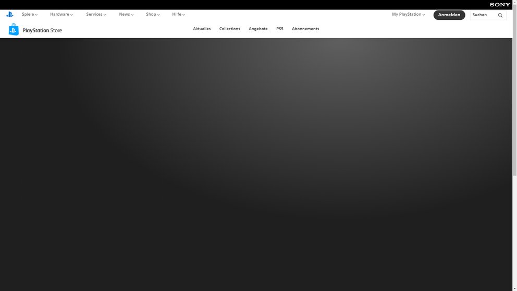Click the Anmelden sign-in button

pos(449,15)
